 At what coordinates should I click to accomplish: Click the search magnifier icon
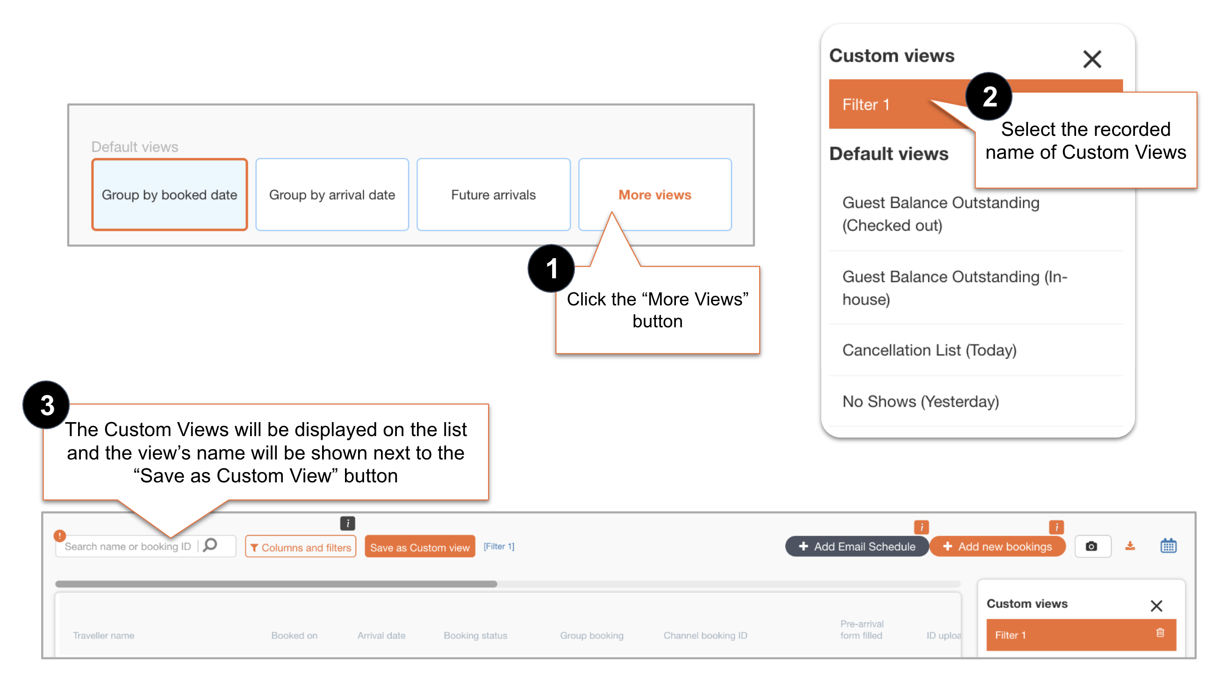(x=210, y=545)
